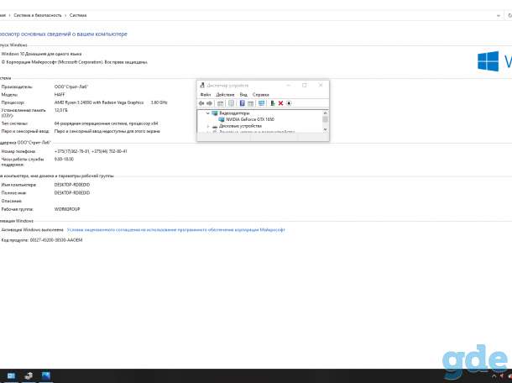Open the Файл menu in Device Manager
Screen dimensions: 512x383
(x=206, y=95)
